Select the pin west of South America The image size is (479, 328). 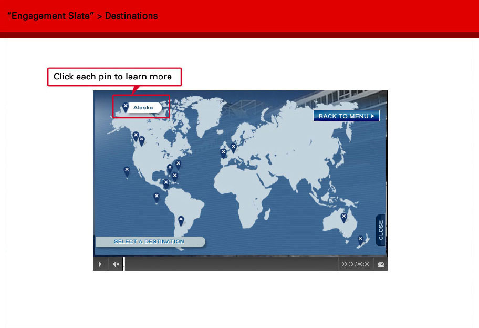tap(157, 198)
